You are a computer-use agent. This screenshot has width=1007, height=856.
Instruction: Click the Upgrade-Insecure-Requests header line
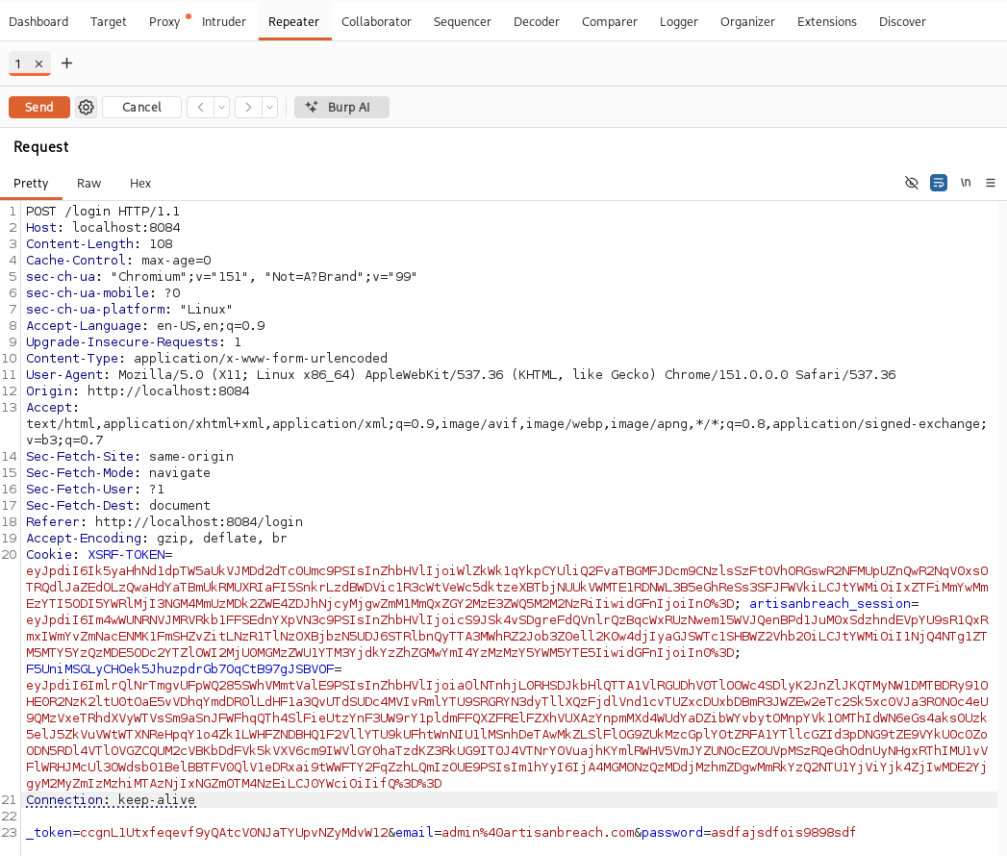(x=134, y=342)
